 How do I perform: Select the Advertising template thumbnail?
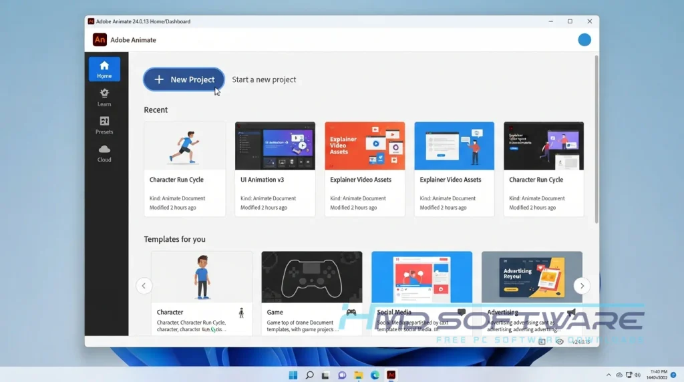(532, 277)
